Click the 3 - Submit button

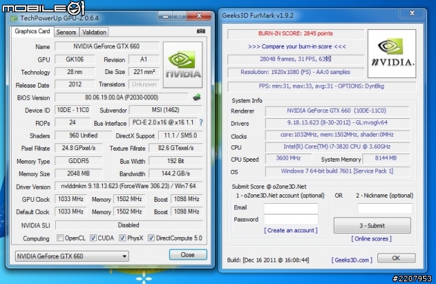[372, 226]
